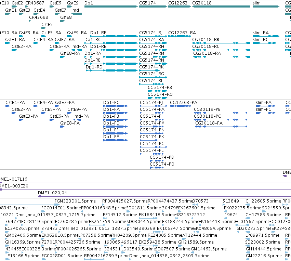The height and width of the screenshot is (261, 291).
Task: Click the CG5174-RK transcript label
Action: (151, 67)
